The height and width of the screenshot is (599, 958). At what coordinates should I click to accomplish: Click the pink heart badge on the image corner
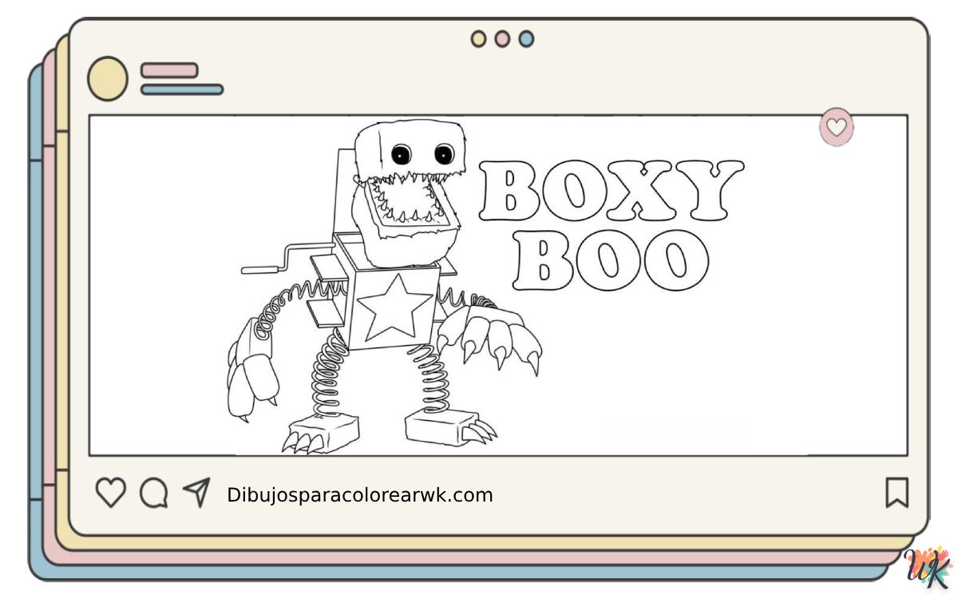pos(836,127)
